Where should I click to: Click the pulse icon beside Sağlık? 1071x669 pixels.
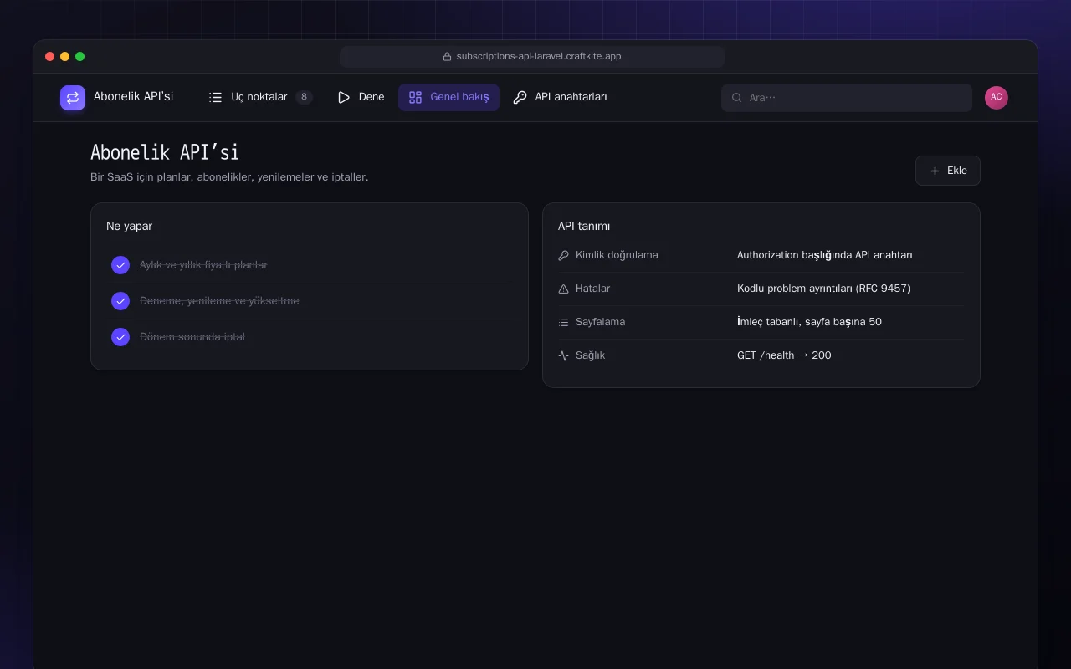click(x=563, y=355)
